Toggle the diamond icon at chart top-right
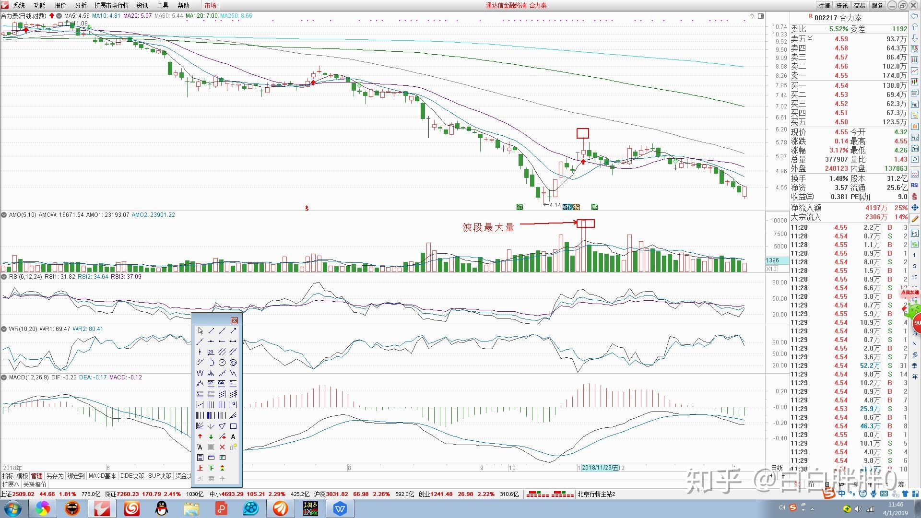The width and height of the screenshot is (921, 518). [x=752, y=16]
